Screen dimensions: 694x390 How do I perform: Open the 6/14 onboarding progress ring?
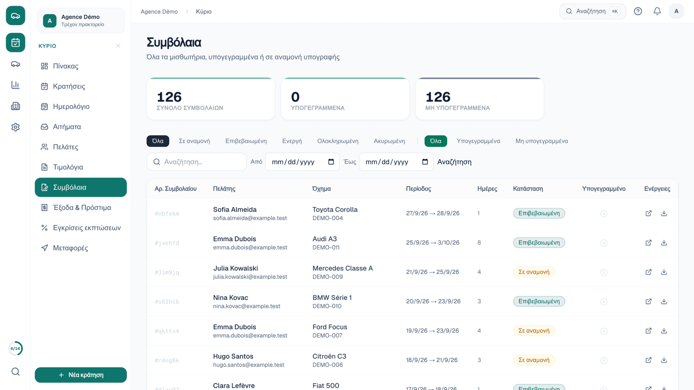coord(15,349)
